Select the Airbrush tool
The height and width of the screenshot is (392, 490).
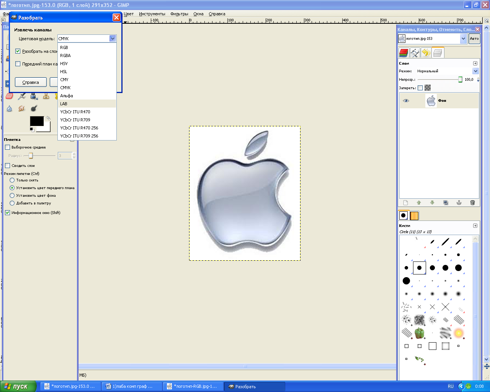(22, 96)
